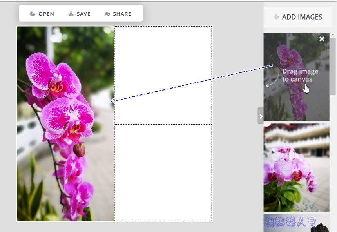Select the second thumbnail with potted orchids
The height and width of the screenshot is (232, 337).
tap(296, 168)
